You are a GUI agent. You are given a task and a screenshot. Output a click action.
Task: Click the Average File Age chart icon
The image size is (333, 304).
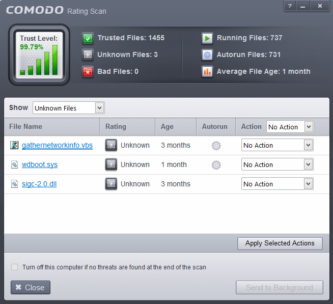pos(207,72)
